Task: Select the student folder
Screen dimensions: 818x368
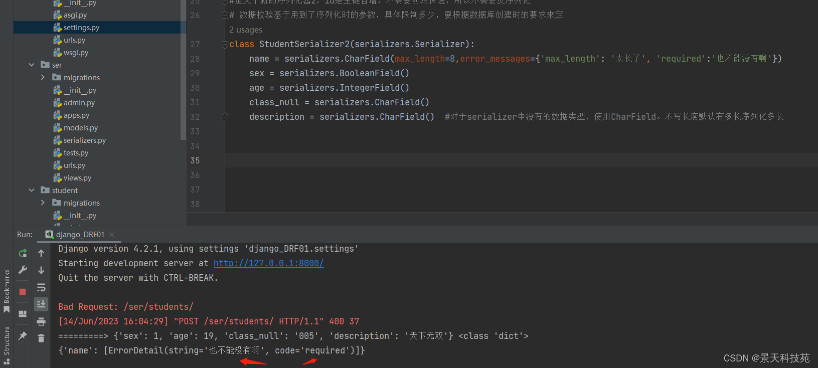Action: (65, 191)
